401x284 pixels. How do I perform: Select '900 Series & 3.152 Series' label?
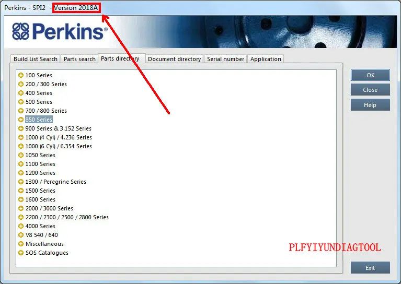(59, 128)
